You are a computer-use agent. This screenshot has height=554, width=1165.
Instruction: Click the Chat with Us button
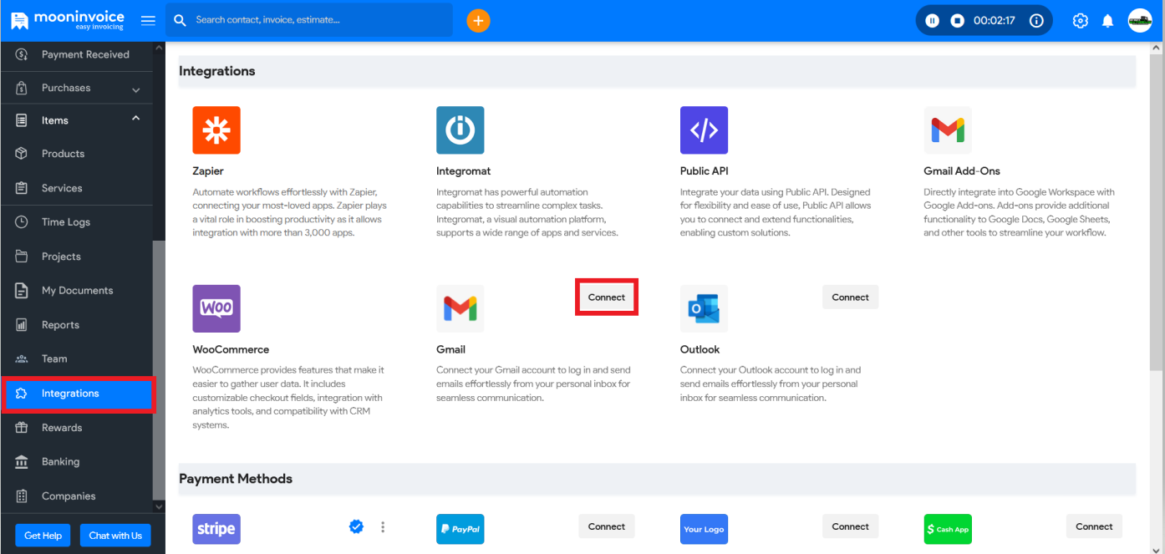point(115,536)
